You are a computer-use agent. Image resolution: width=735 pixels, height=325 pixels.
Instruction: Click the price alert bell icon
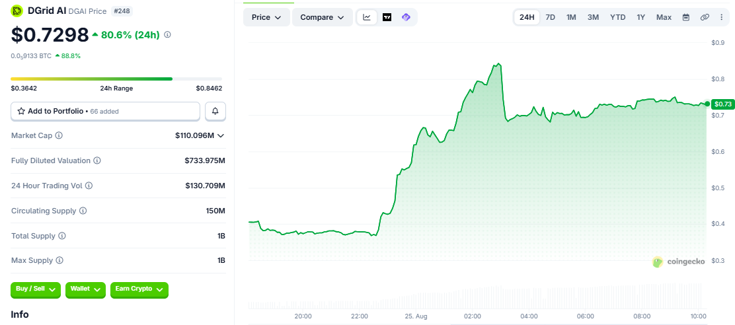click(215, 111)
